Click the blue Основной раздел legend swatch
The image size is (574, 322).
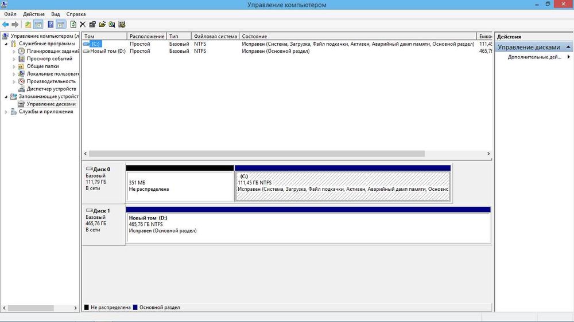(135, 307)
